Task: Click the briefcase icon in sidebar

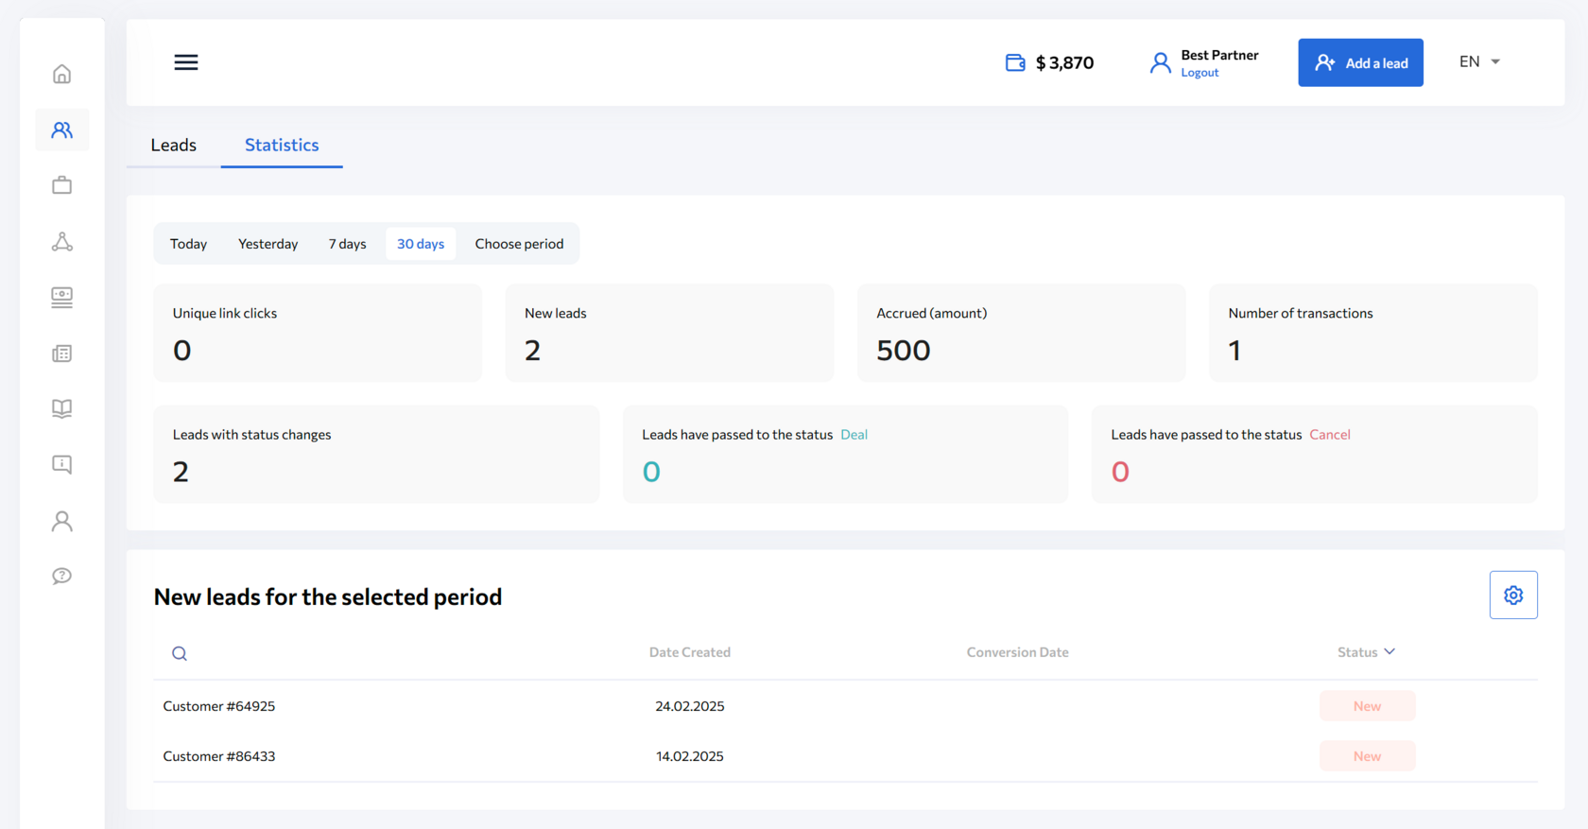Action: (x=61, y=185)
